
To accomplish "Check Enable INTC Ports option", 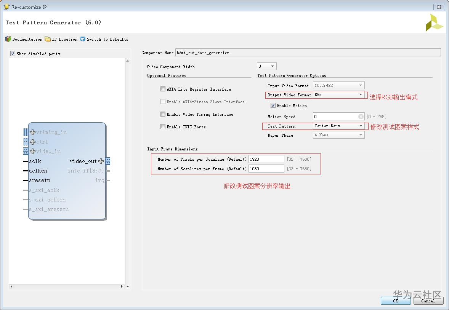I will coord(163,126).
